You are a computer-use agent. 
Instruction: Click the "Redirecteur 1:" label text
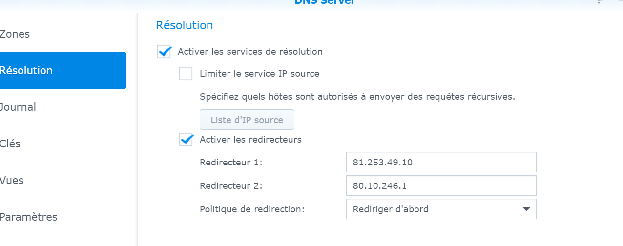231,163
